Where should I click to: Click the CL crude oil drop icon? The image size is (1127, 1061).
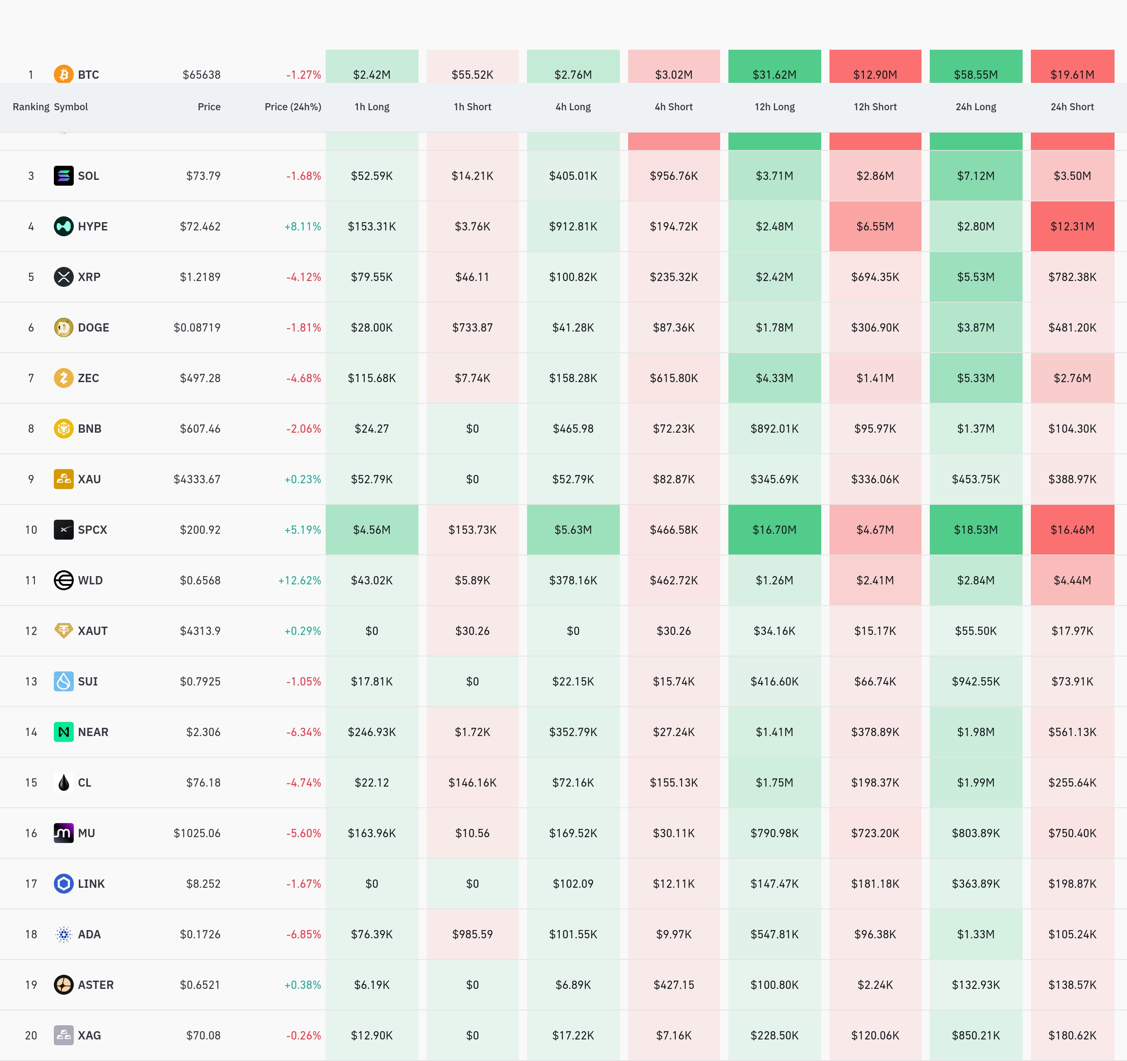coord(63,782)
